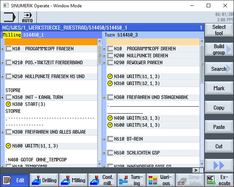The image size is (234, 187).
Task: Switch to the Turn 514450_3 program pane
Action: (153, 35)
